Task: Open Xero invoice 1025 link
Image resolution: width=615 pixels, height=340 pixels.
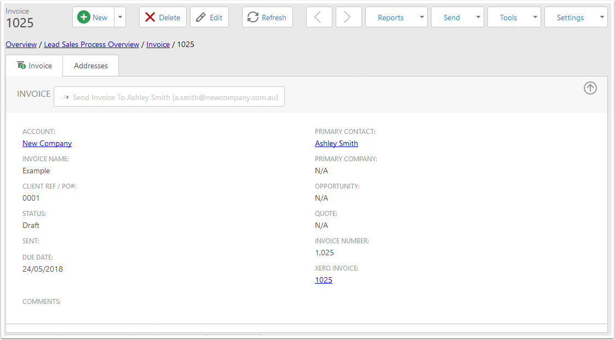Action: point(324,280)
